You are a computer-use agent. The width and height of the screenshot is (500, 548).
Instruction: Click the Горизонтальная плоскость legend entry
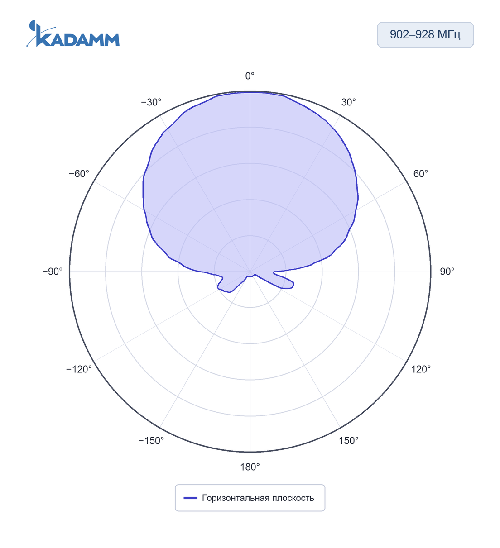point(250,498)
